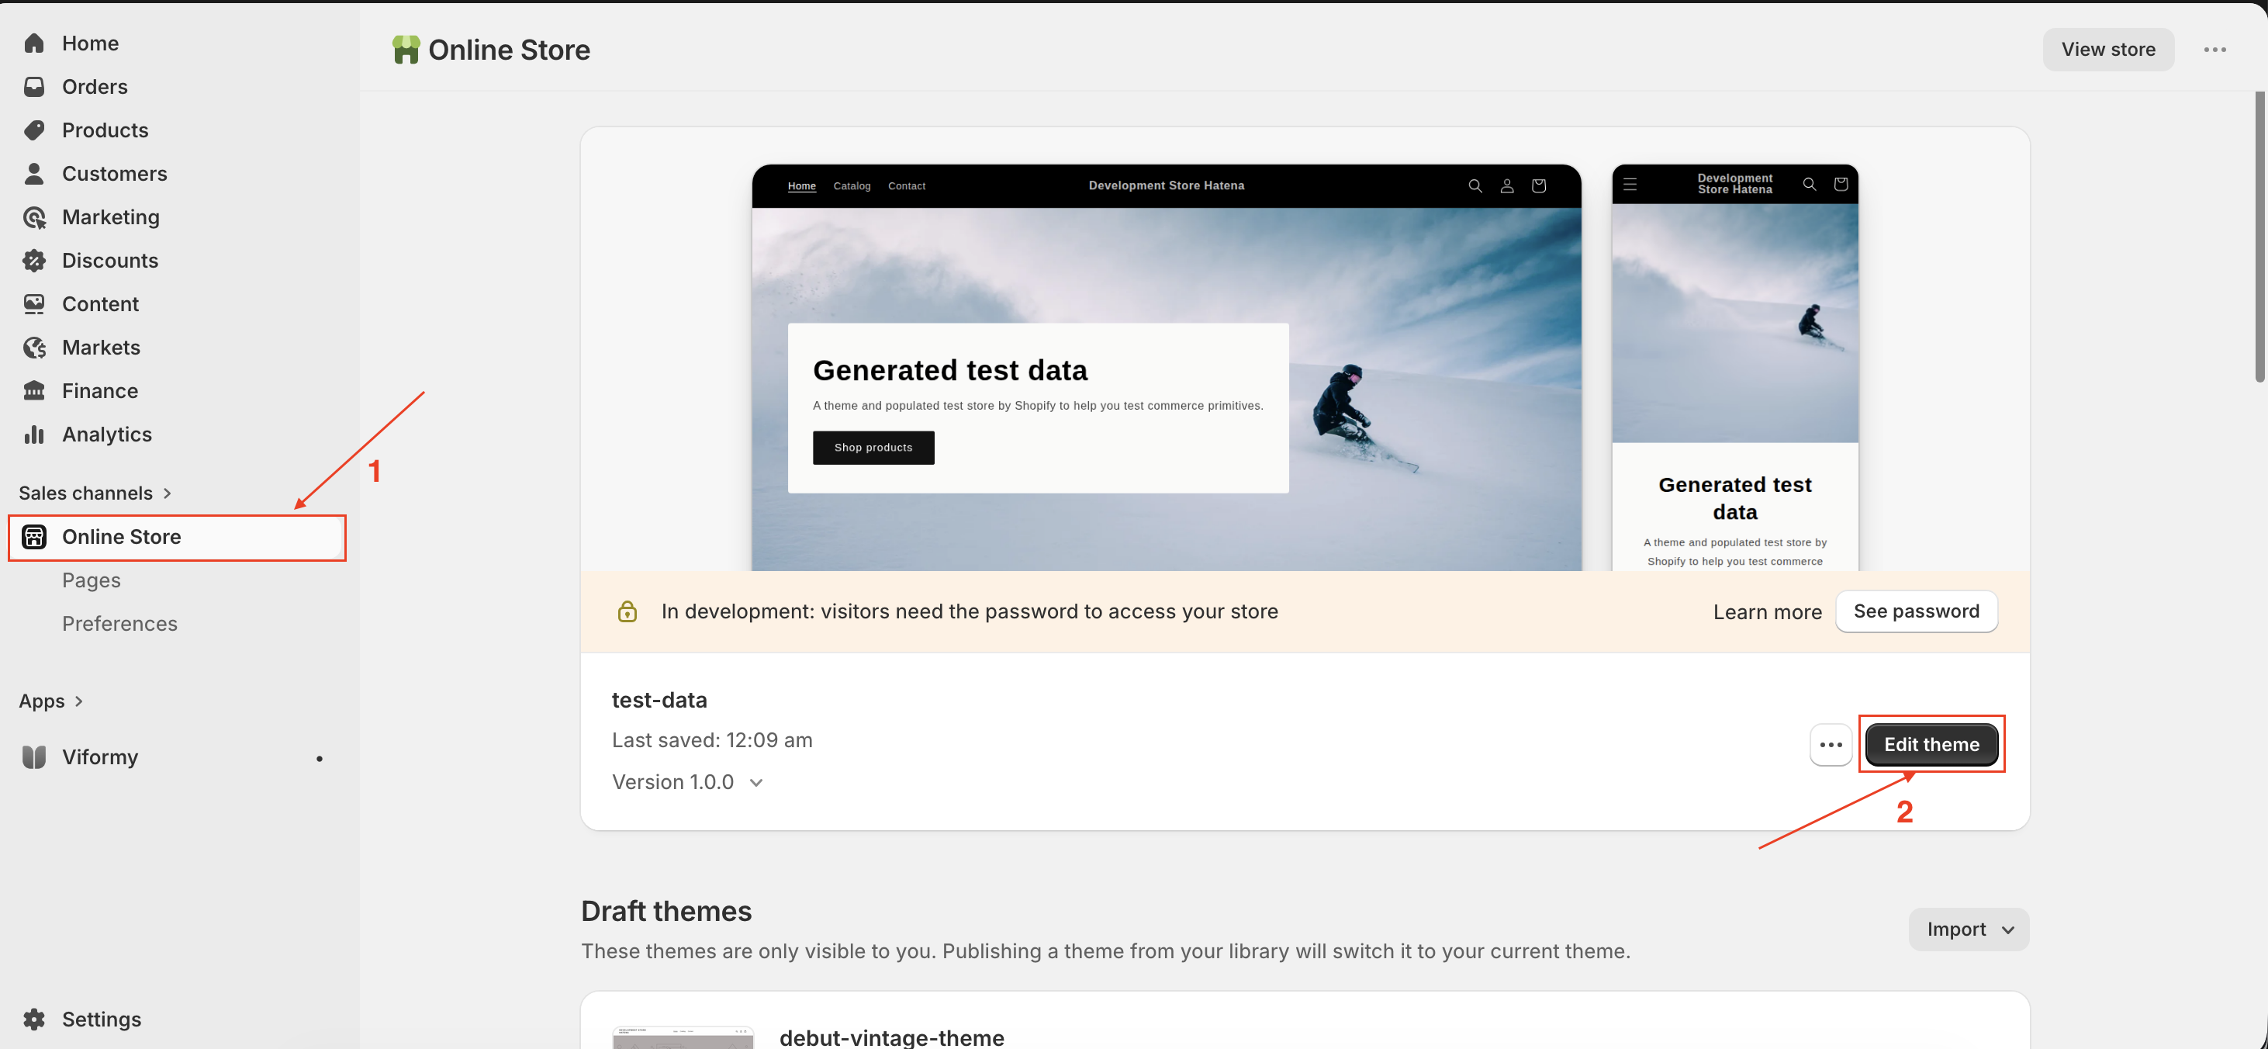Open the Version 1.0.0 dropdown
This screenshot has width=2268, height=1049.
pyautogui.click(x=688, y=782)
